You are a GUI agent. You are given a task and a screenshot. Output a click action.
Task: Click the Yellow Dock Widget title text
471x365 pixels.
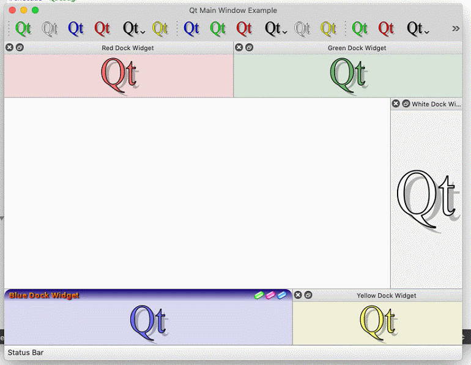tap(387, 296)
